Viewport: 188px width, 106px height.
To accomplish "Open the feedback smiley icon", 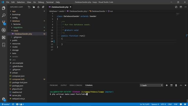I will click(x=181, y=104).
